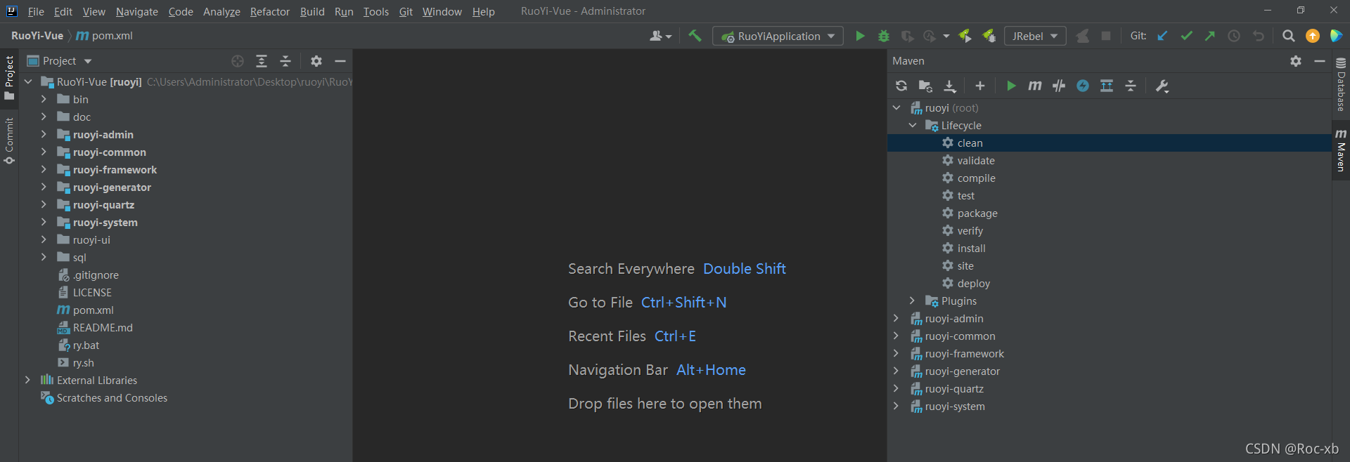Open the JRebel dropdown
Screen dimensions: 1350x462
click(1035, 36)
